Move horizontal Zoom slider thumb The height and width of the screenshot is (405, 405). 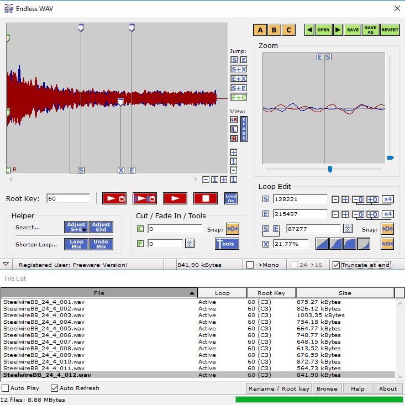pyautogui.click(x=330, y=170)
